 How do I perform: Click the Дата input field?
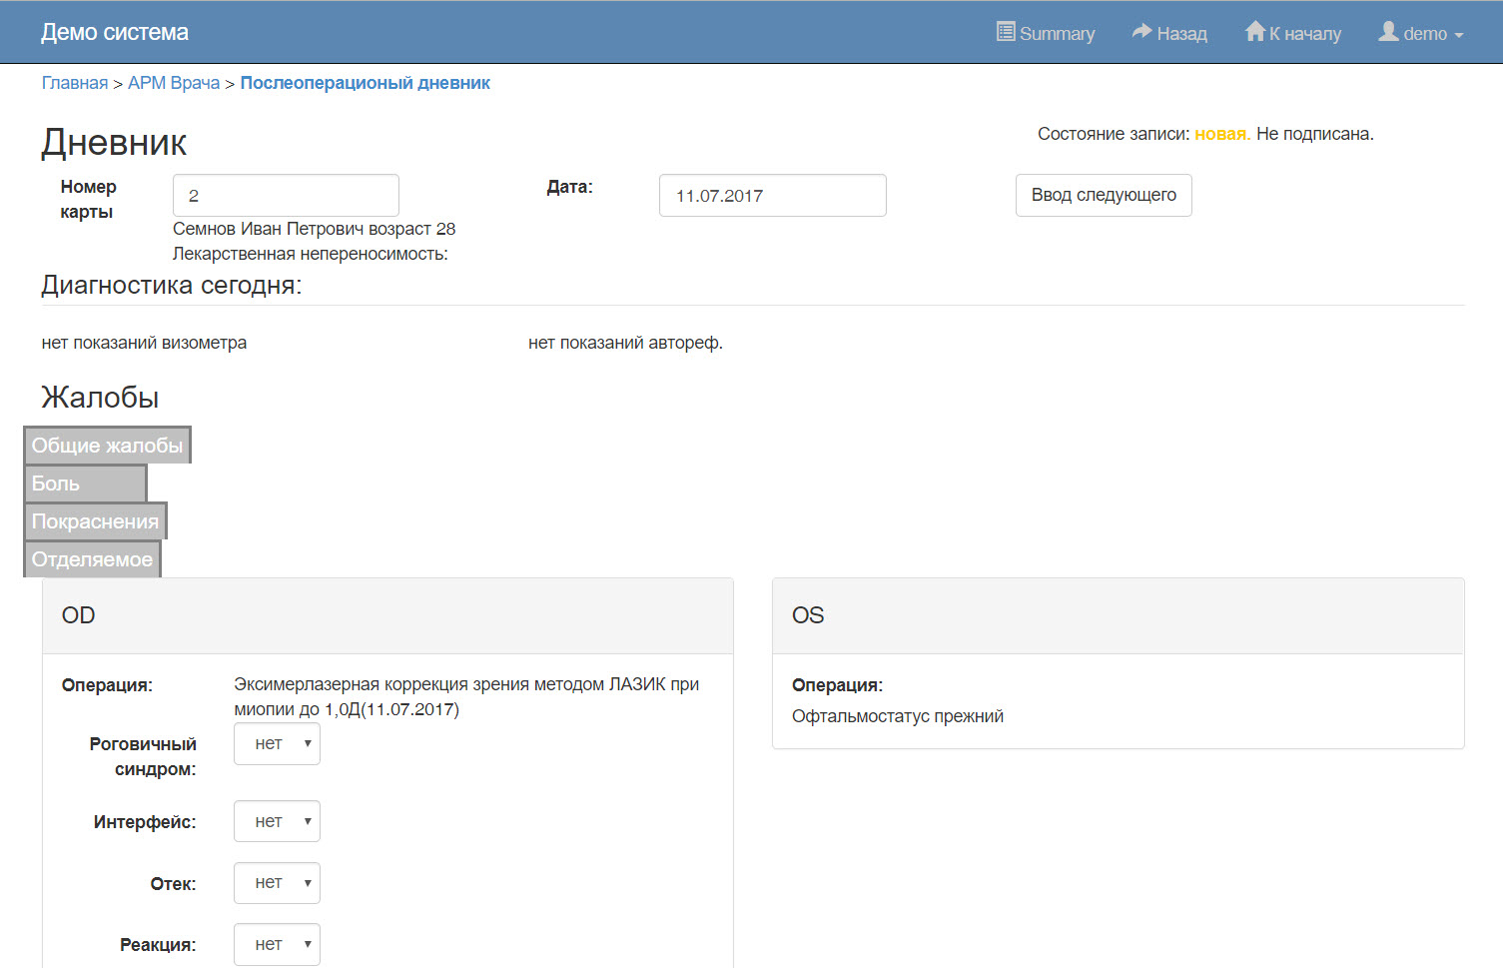pos(772,196)
